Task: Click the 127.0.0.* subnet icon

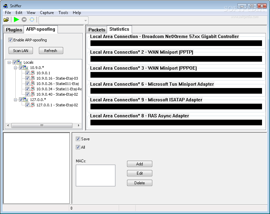Action: coord(26,100)
